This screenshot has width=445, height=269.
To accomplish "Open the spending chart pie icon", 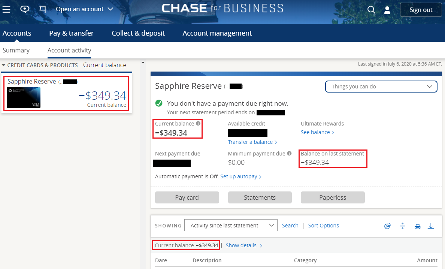I will pos(387,226).
